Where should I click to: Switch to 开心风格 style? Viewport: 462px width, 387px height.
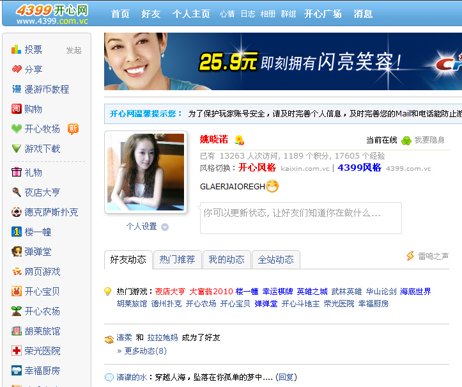pyautogui.click(x=257, y=168)
